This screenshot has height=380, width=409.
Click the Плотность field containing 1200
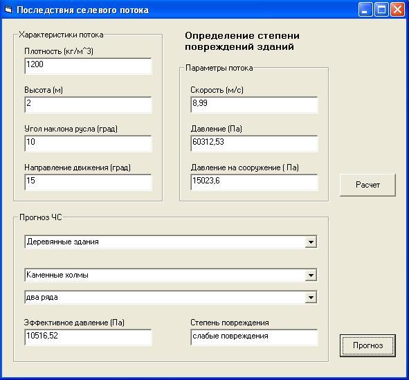point(88,66)
